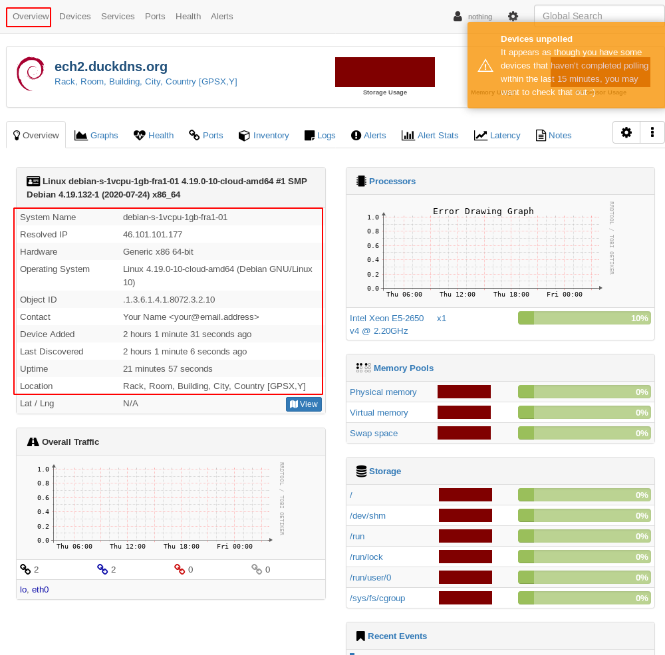665x655 pixels.
Task: Click the Debian swirl logo of the device
Action: coord(31,74)
